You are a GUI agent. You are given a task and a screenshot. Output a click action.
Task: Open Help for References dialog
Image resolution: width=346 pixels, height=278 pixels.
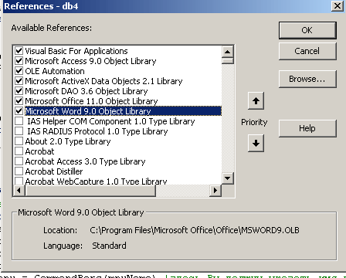307,128
